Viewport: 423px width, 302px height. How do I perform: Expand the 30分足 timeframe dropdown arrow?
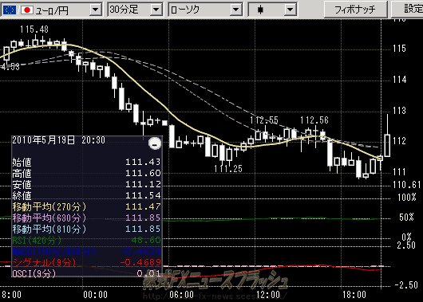pos(156,10)
